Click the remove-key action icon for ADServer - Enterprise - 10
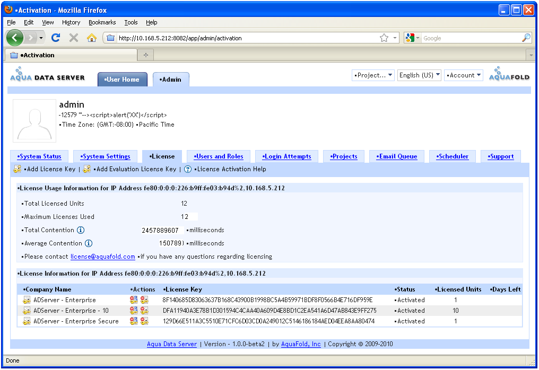This screenshot has width=539, height=370. click(x=144, y=311)
